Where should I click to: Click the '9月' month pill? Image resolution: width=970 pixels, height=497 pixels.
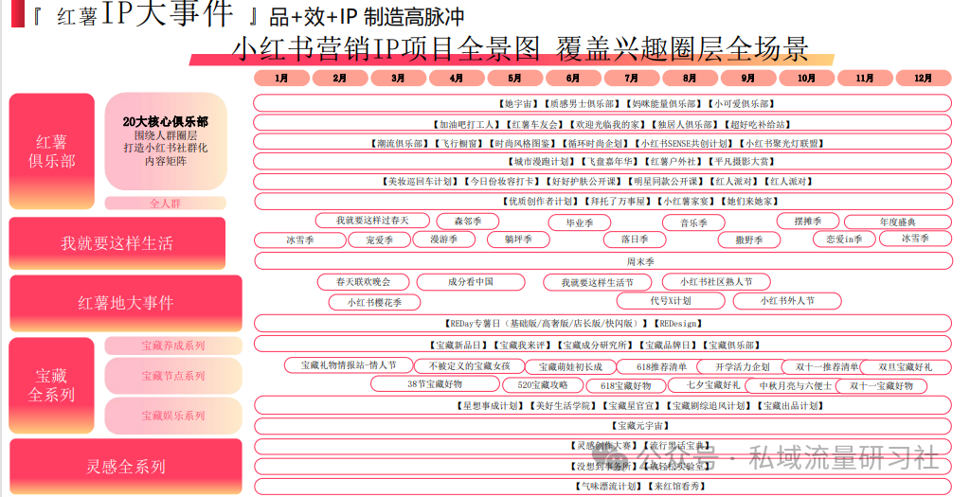coord(748,78)
